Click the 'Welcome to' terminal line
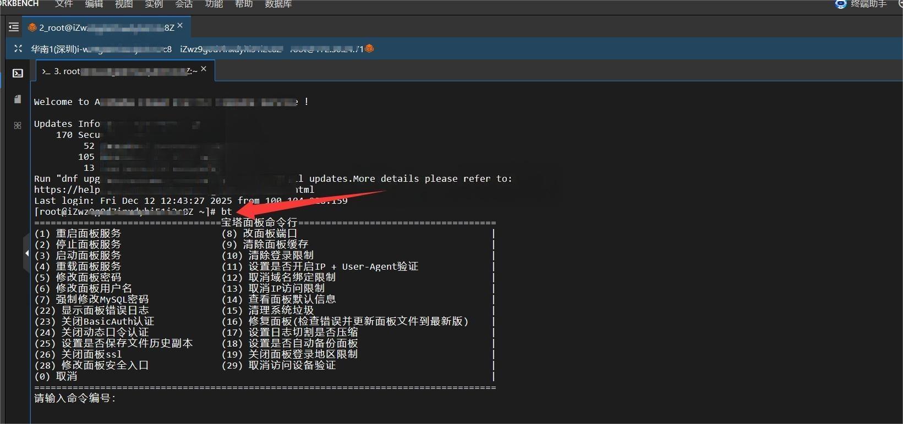This screenshot has height=424, width=903. tap(171, 102)
